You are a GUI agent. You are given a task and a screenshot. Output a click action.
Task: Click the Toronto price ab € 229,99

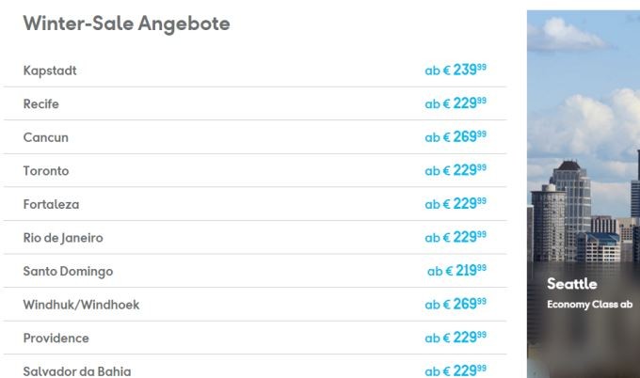click(x=456, y=170)
